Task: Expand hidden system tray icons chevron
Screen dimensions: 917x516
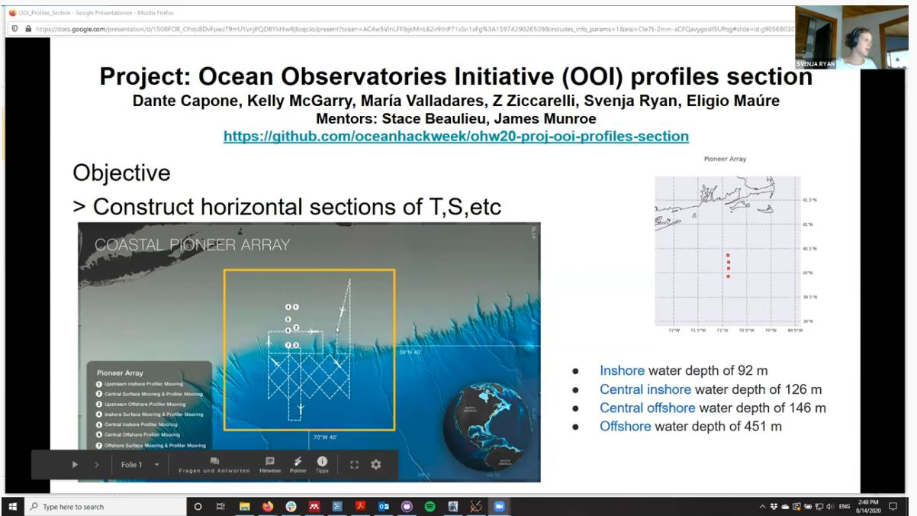Action: point(762,506)
